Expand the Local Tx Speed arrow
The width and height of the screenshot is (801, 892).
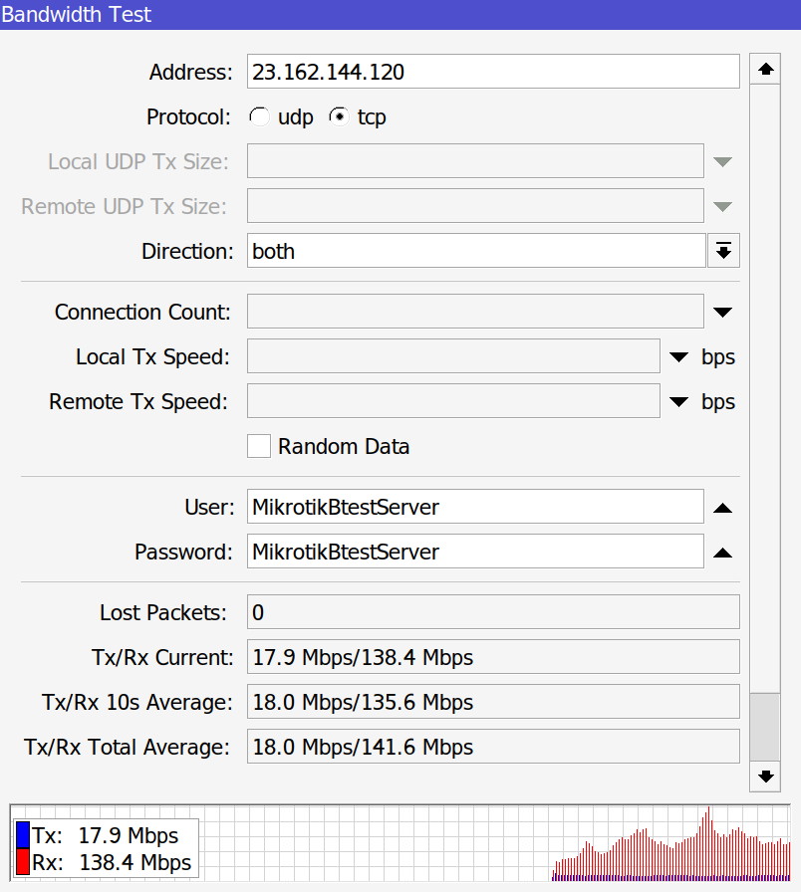(679, 356)
